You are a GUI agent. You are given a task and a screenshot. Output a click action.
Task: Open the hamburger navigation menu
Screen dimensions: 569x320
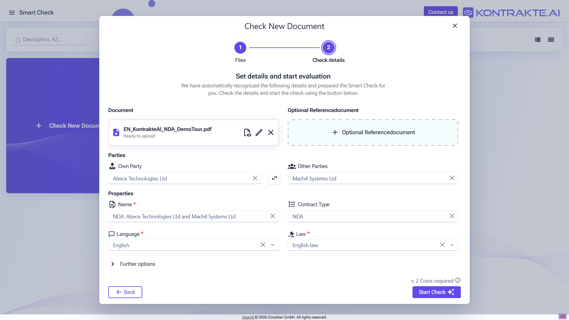12,12
